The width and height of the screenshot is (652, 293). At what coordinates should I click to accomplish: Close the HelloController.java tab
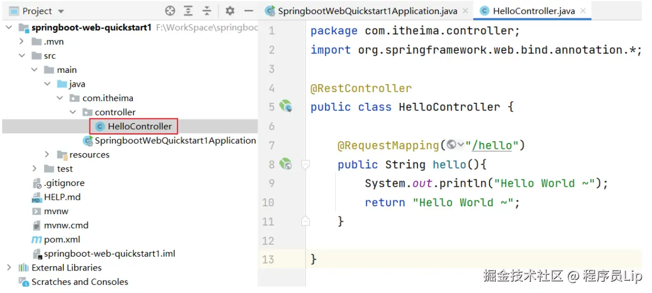click(x=583, y=11)
